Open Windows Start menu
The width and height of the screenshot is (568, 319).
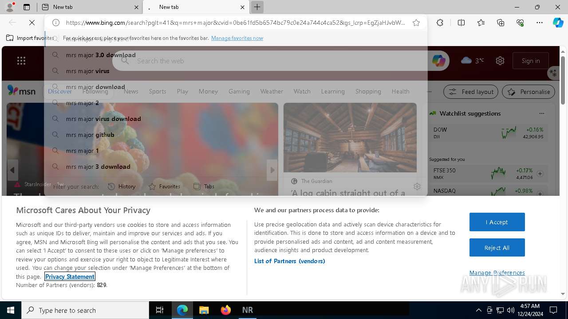(11, 310)
